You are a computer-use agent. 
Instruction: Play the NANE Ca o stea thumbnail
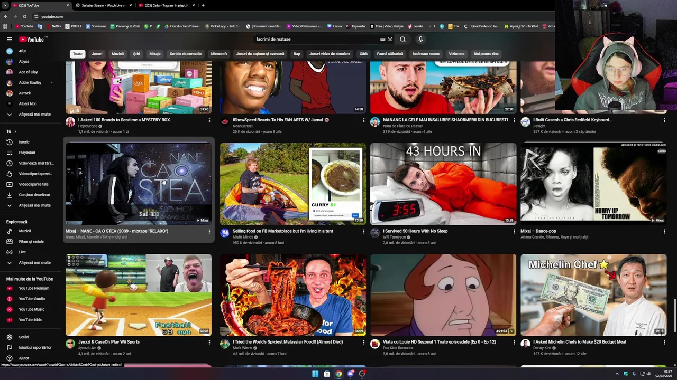[x=139, y=184]
